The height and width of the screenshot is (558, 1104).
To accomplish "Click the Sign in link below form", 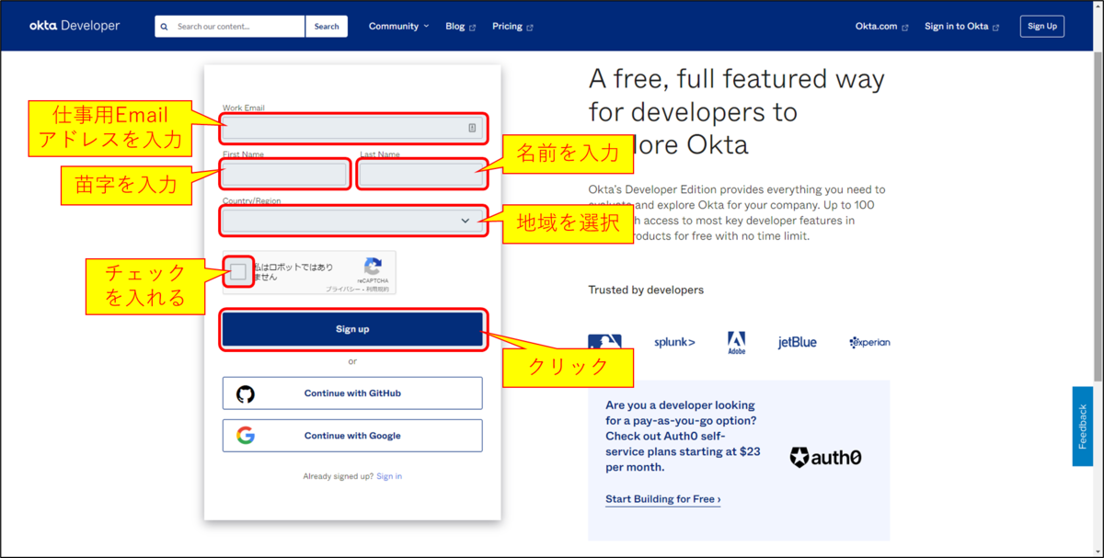I will coord(389,476).
